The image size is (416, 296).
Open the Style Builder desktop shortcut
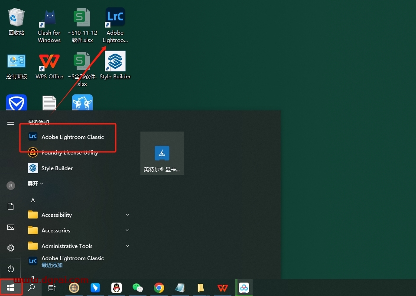click(115, 65)
